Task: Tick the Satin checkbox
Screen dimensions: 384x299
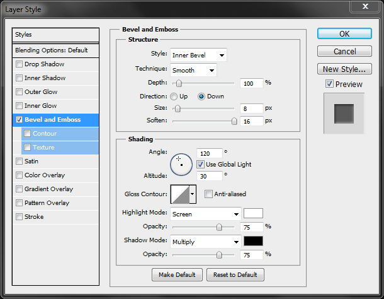Action: [x=19, y=161]
